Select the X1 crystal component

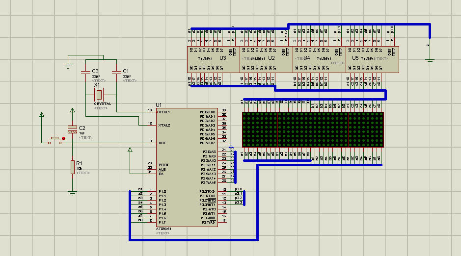tap(99, 94)
